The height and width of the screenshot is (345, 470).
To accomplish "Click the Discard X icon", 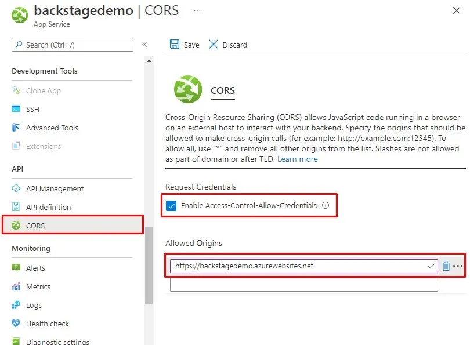I will (x=214, y=44).
